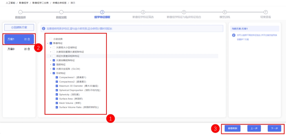The width and height of the screenshot is (286, 135).
Task: Check 灰度级别重复长度矩阵特征 checkbox
Action: click(x=54, y=52)
